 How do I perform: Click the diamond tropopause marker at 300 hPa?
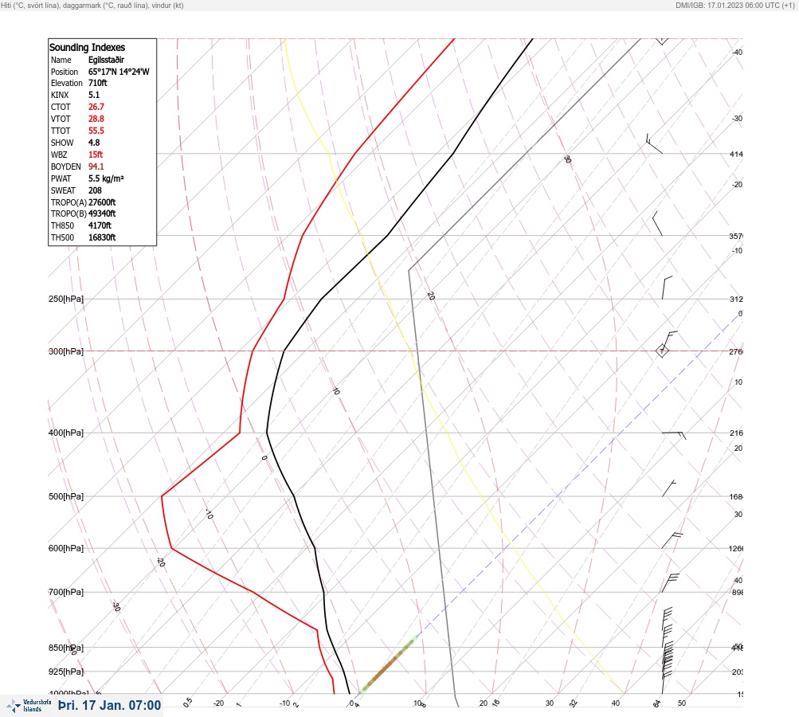[x=662, y=351]
